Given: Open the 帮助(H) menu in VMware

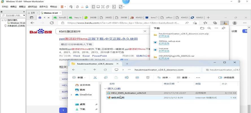Looking at the screenshot, I should pyautogui.click(x=53, y=7).
